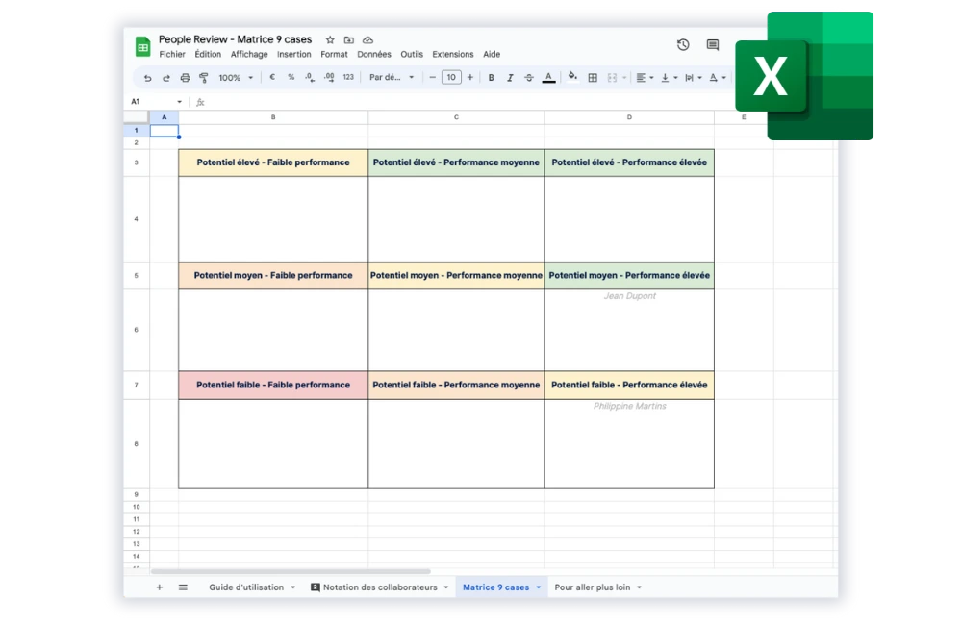Image resolution: width=962 pixels, height=625 pixels.
Task: Open the Google Sheets home icon
Action: click(142, 46)
